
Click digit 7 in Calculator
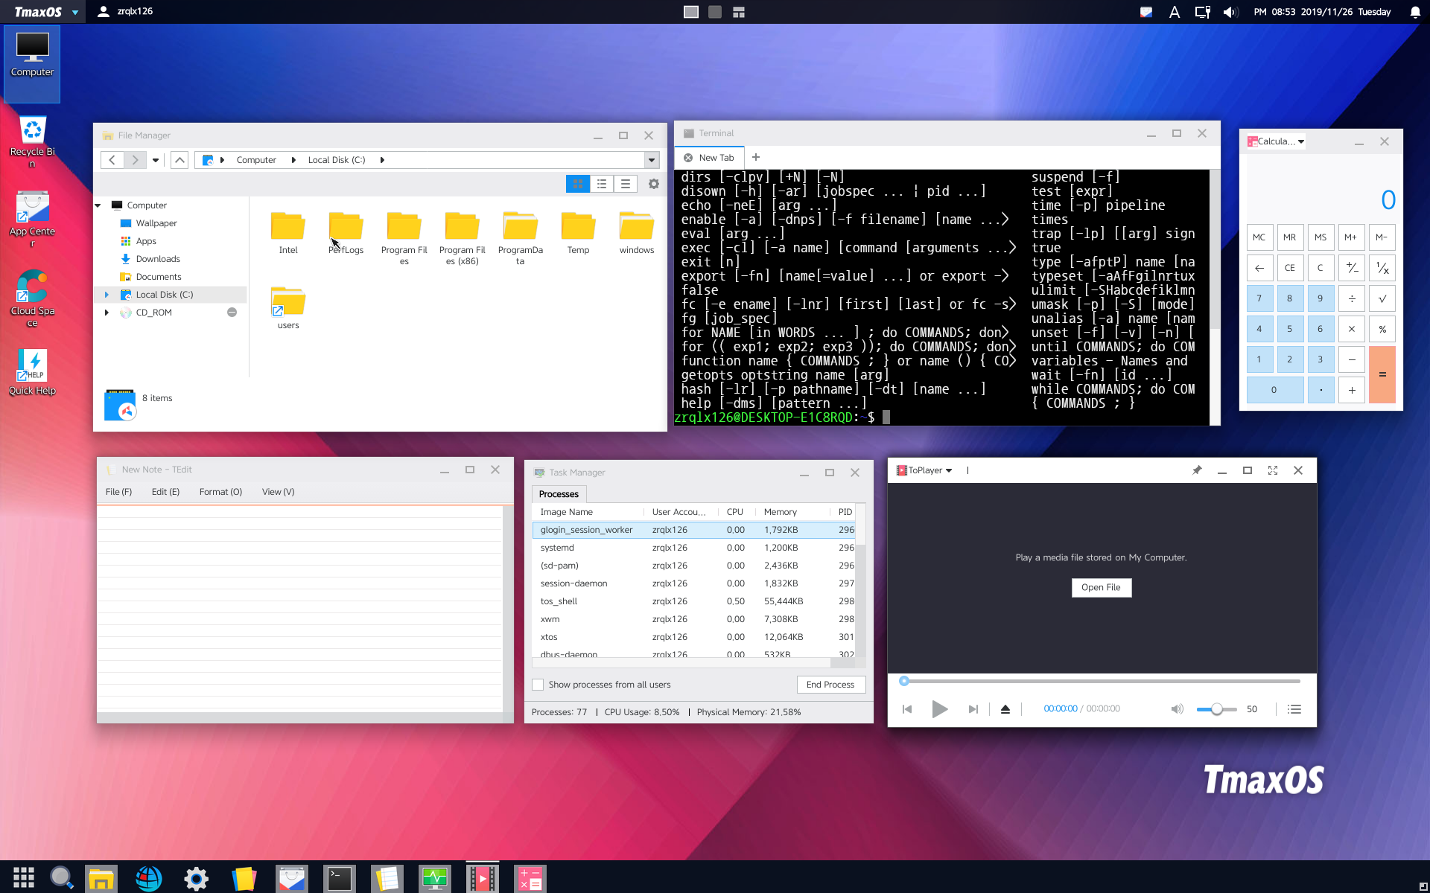[1259, 298]
